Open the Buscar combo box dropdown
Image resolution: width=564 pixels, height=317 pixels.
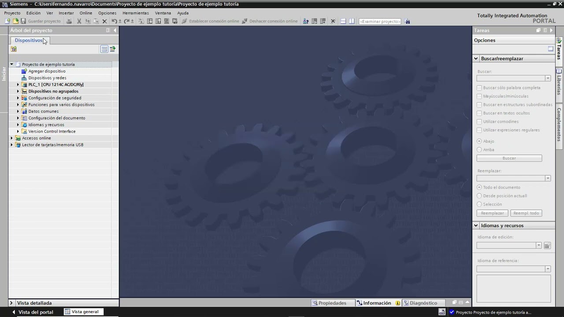coord(548,78)
